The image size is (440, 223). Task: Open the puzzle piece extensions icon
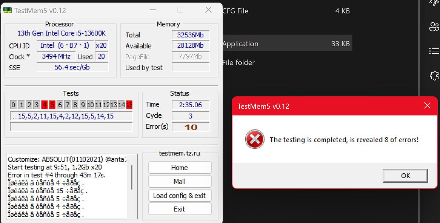coord(434,75)
